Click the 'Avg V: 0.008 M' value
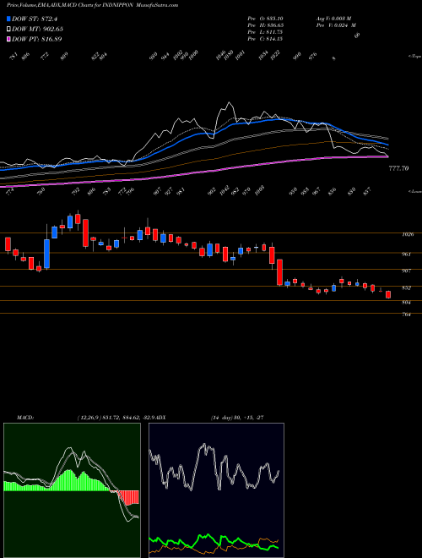The image size is (422, 558). point(333,18)
